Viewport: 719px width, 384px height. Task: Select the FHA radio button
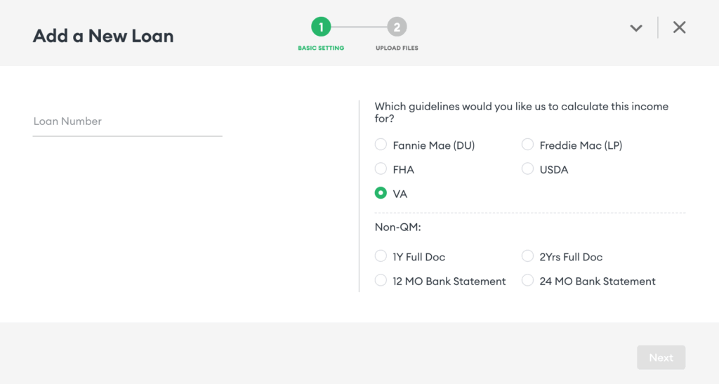point(381,169)
